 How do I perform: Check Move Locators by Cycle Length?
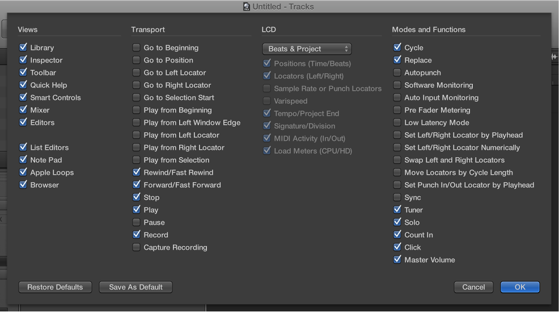click(x=397, y=172)
